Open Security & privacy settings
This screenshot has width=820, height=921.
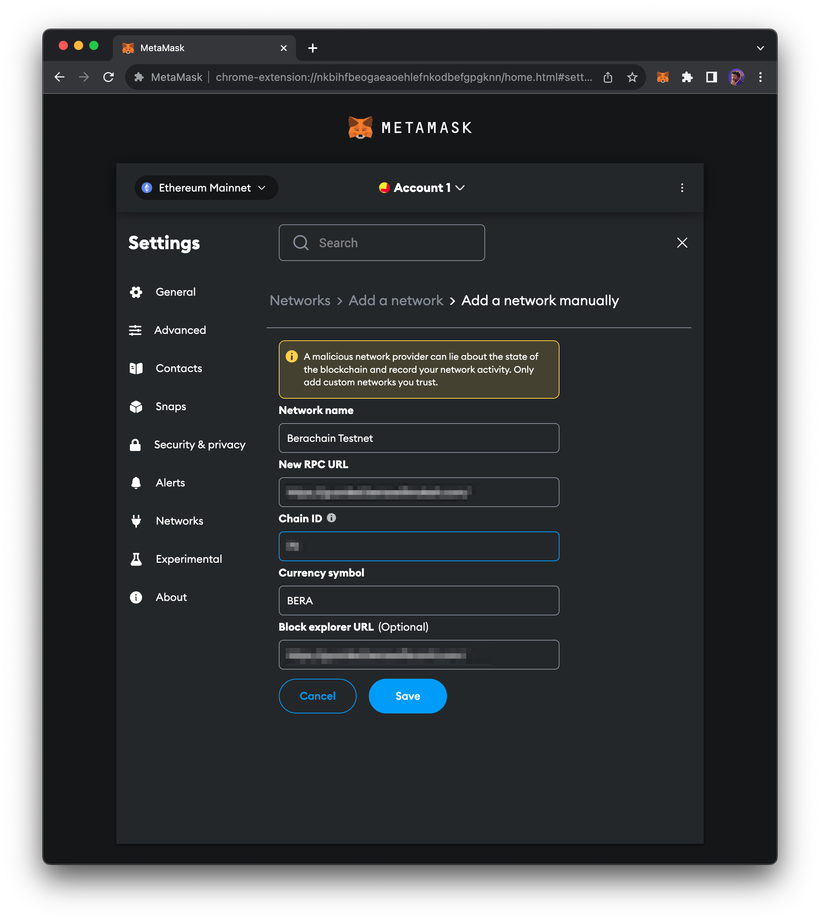[200, 444]
